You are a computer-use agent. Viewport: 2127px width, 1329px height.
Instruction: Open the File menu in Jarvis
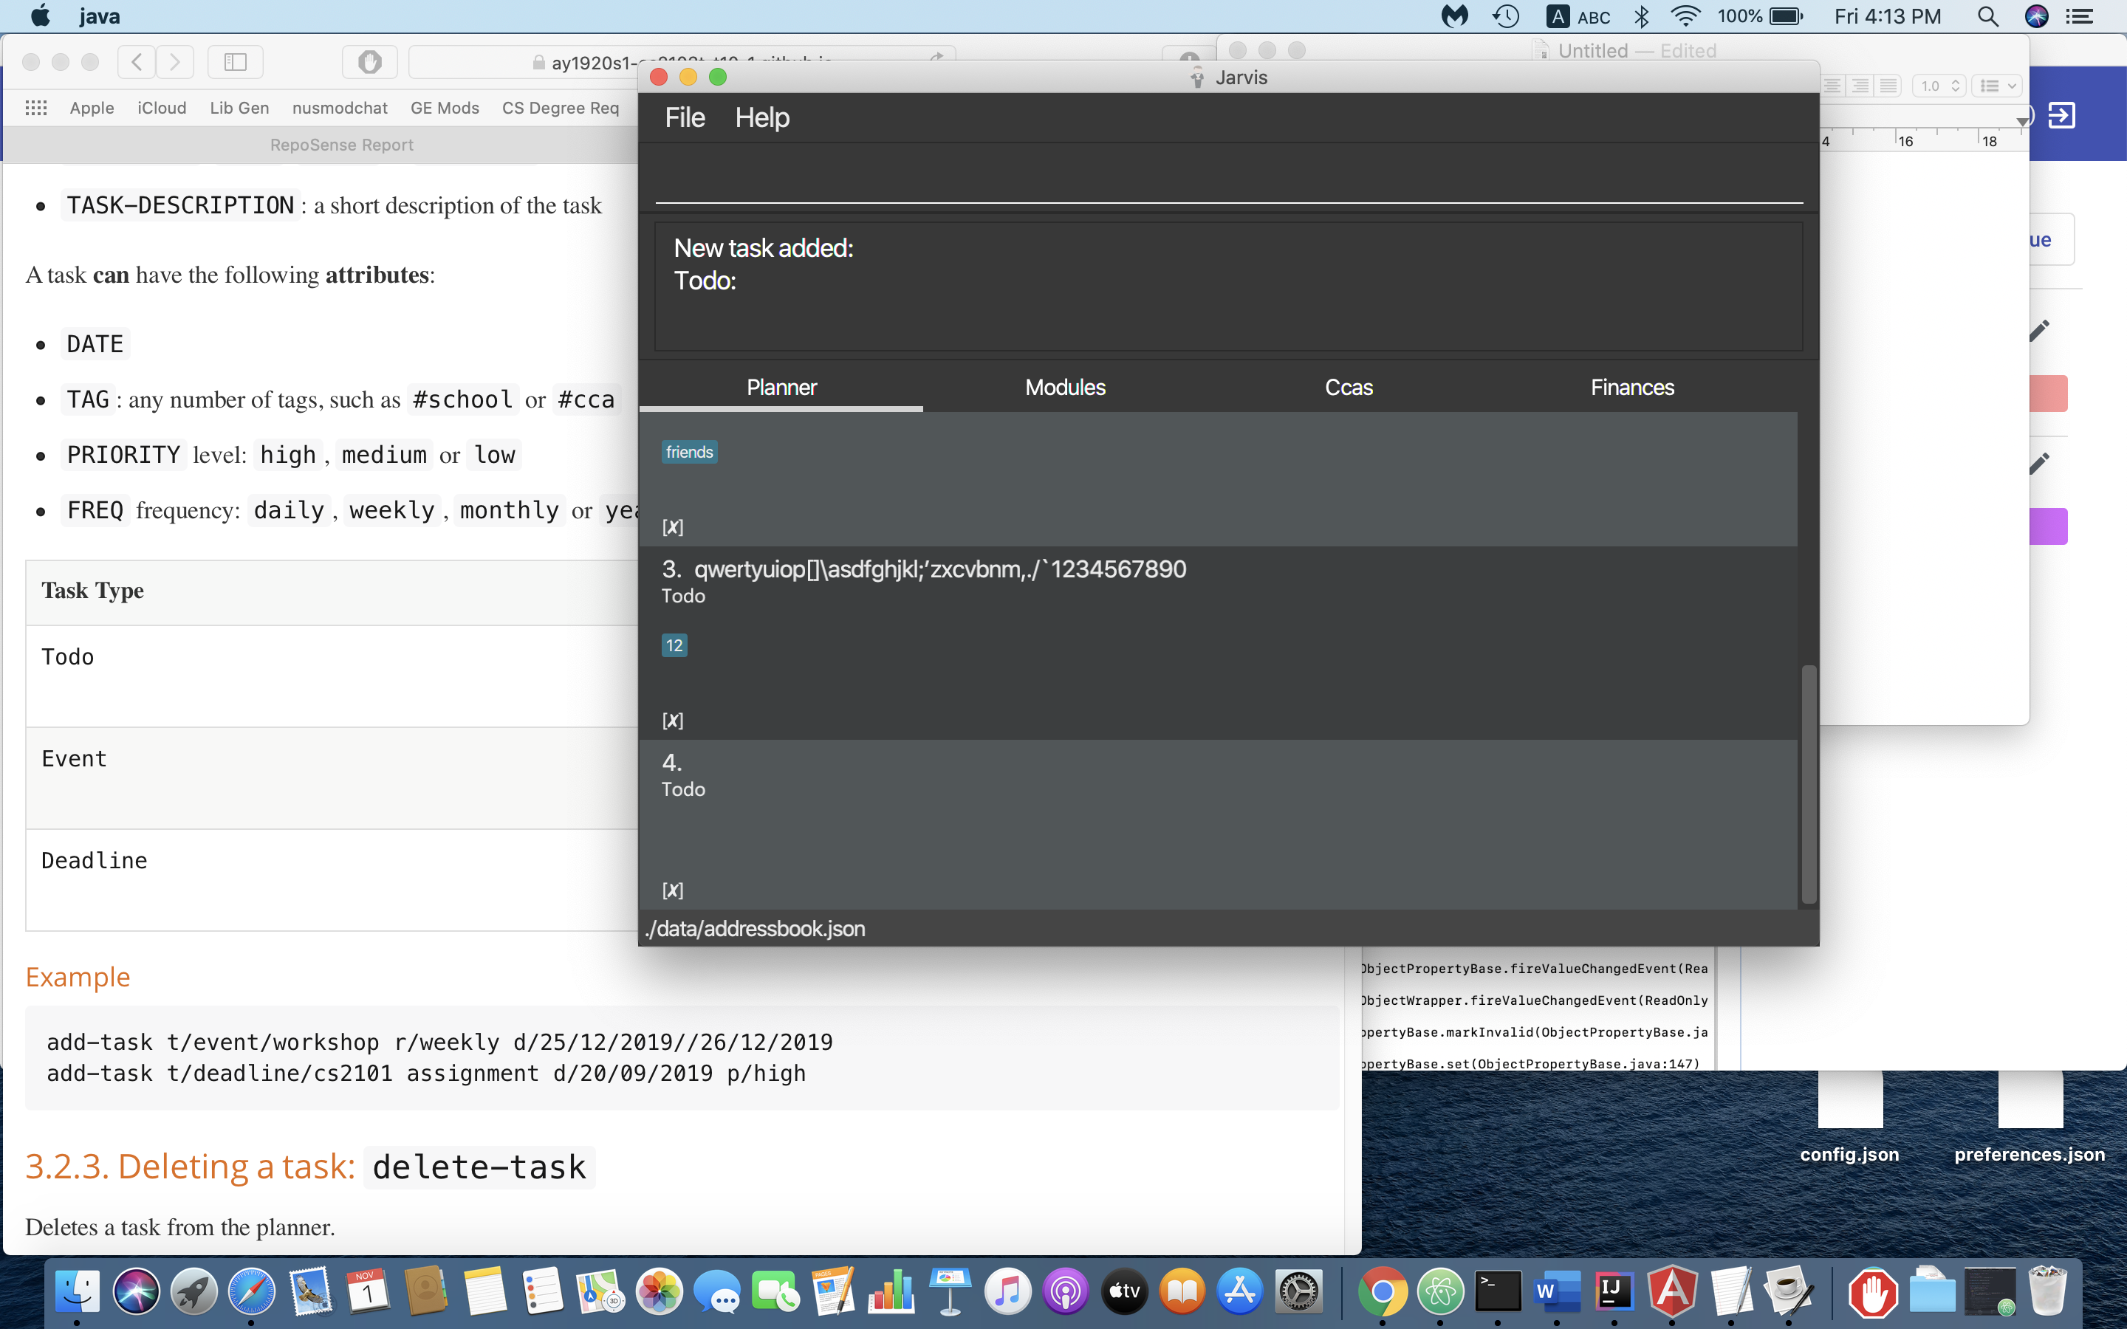684,118
